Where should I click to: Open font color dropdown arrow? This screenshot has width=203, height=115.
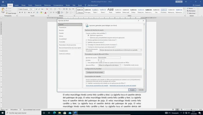(x=47, y=12)
